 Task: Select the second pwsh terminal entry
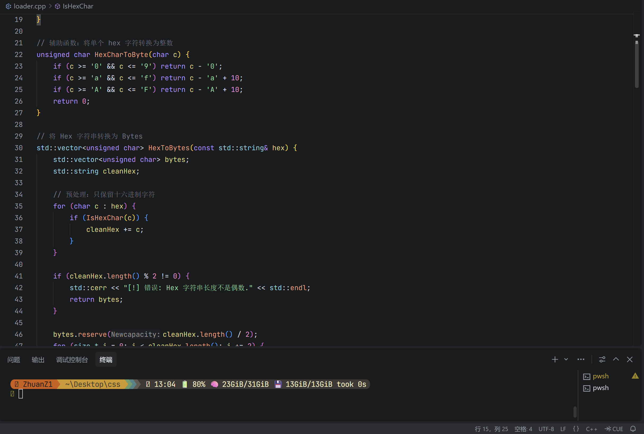[600, 388]
